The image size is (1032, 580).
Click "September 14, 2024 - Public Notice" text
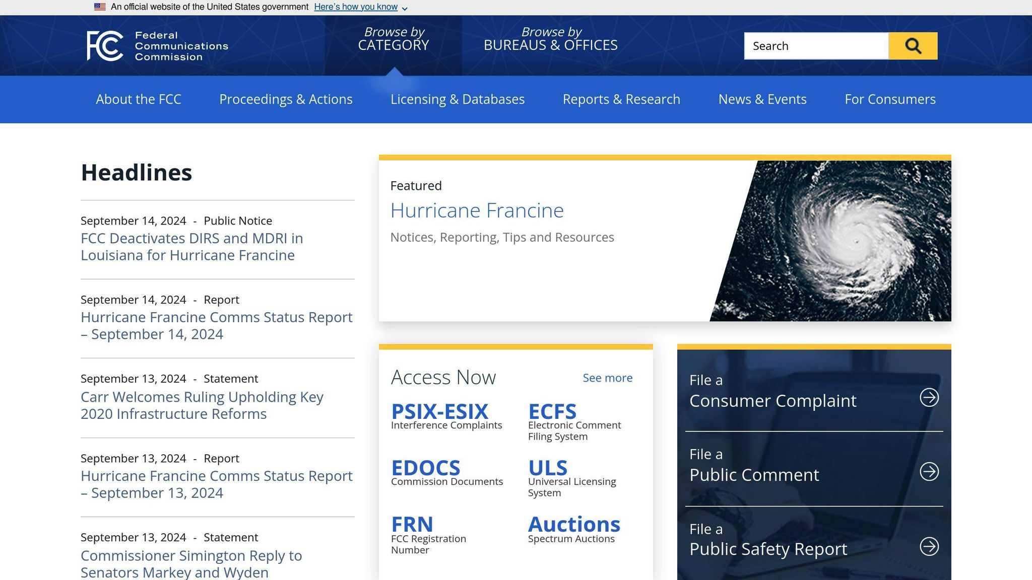coord(176,221)
